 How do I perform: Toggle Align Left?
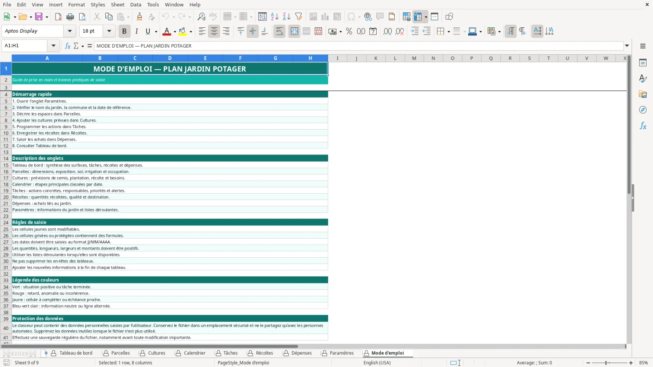click(202, 31)
